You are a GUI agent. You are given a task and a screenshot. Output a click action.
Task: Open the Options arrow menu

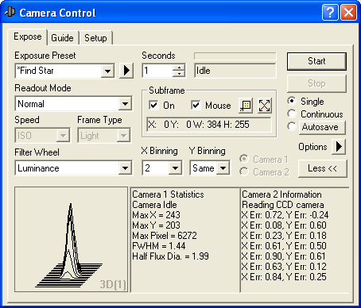click(339, 147)
